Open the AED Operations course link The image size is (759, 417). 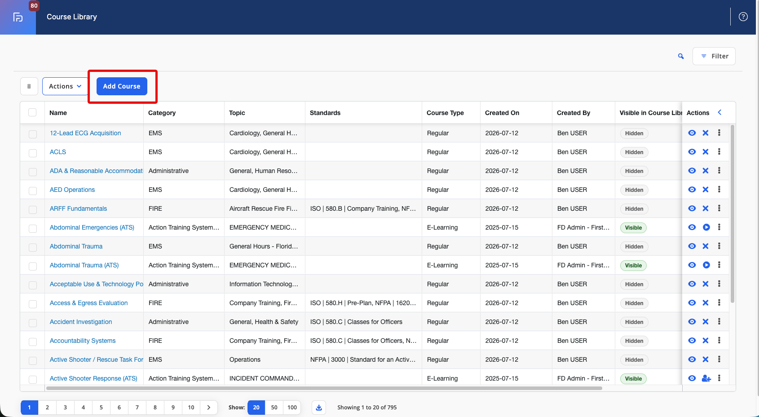(72, 190)
